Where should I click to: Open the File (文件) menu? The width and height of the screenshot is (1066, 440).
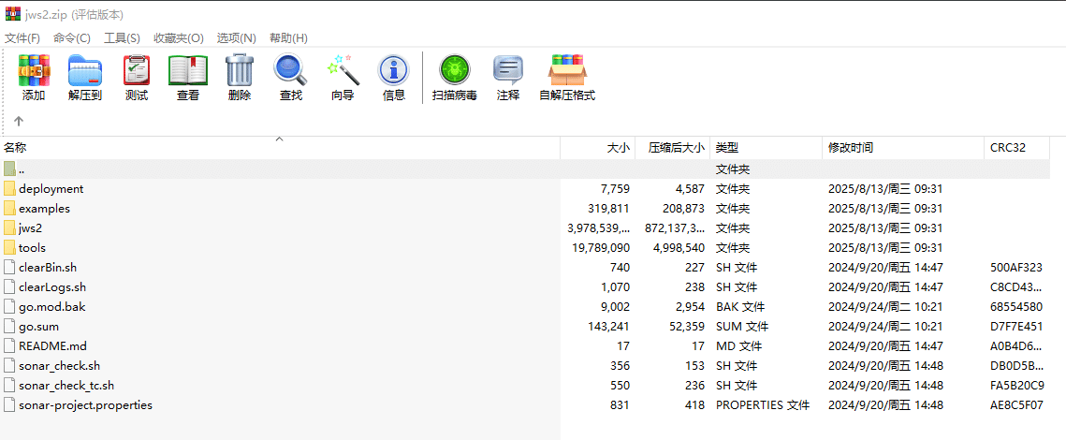click(x=22, y=38)
